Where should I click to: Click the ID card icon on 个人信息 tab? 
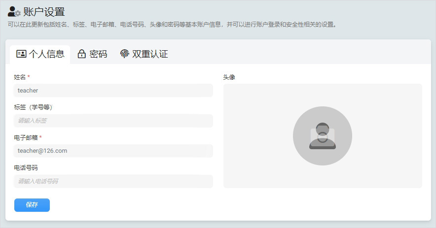[x=21, y=54]
